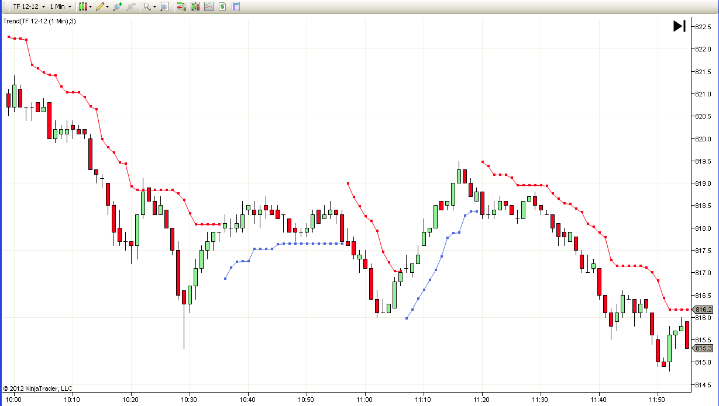Screen dimensions: 719x406
Task: Select the candlestick chart style icon
Action: pos(83,7)
